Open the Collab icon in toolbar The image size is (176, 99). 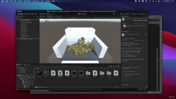click(118, 14)
